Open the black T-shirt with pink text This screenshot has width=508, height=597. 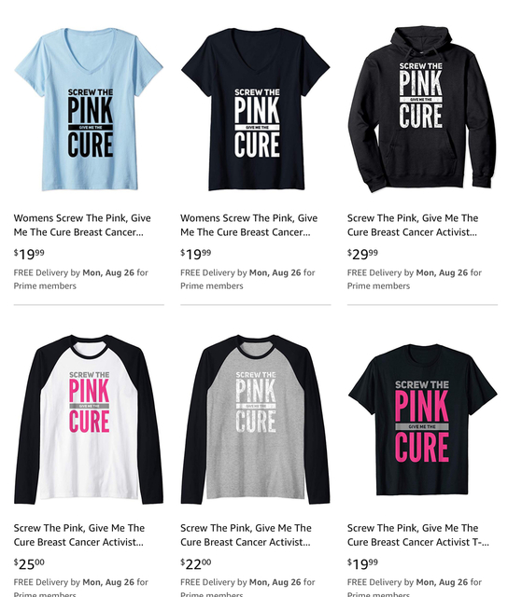tap(422, 419)
